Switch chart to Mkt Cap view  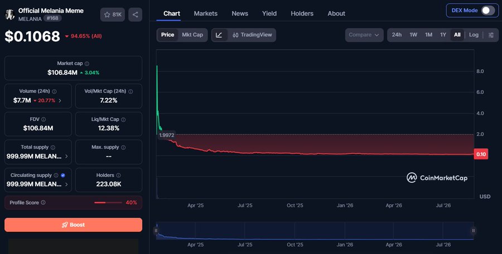click(x=192, y=35)
